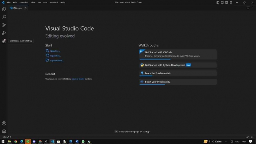Image resolution: width=256 pixels, height=144 pixels.
Task: Open the Customize Layout icon
Action: click(x=231, y=2)
